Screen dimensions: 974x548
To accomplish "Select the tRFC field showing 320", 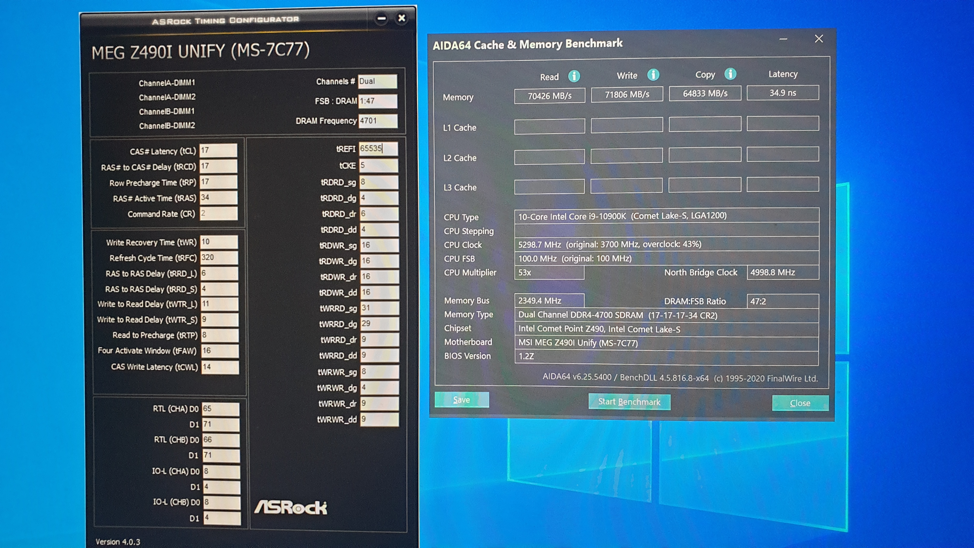I will (219, 258).
